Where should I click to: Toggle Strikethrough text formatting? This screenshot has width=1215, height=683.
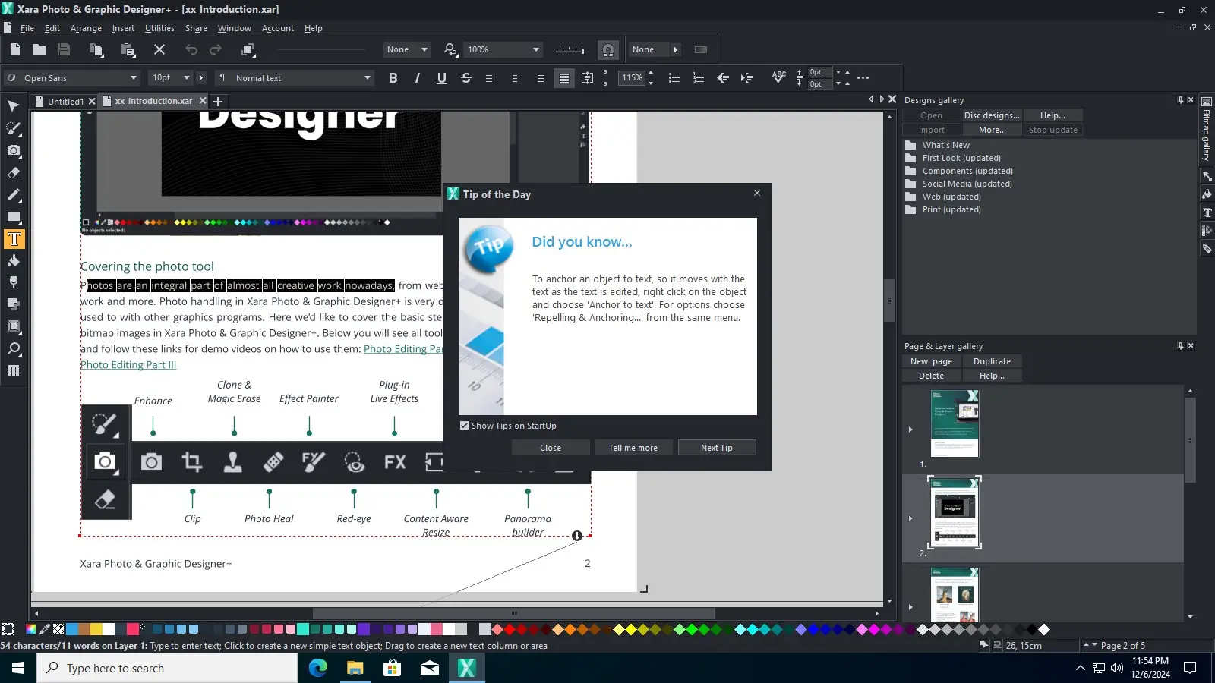466,78
